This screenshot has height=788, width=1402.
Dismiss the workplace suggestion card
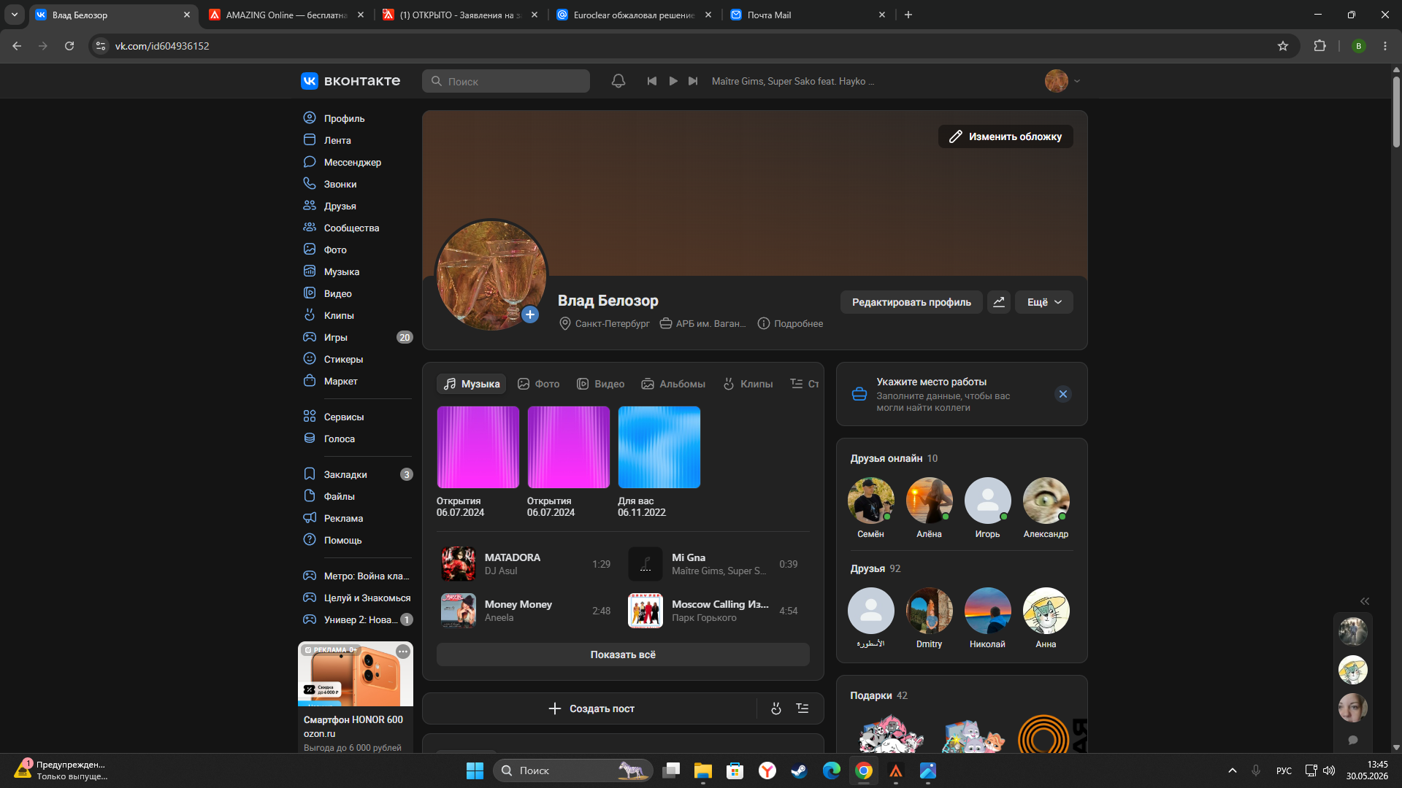[x=1063, y=394]
